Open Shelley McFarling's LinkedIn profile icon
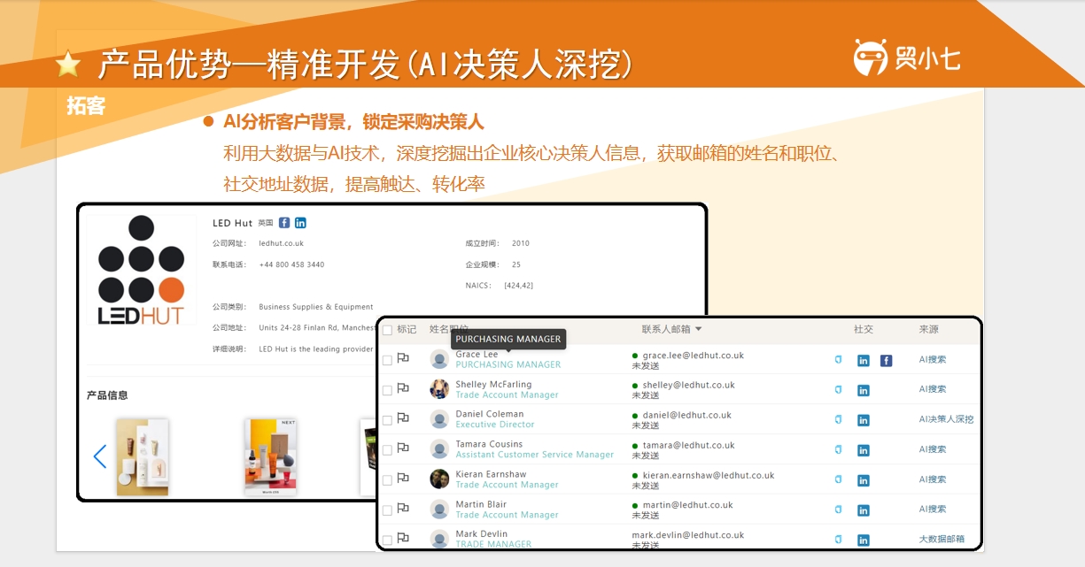 point(864,391)
